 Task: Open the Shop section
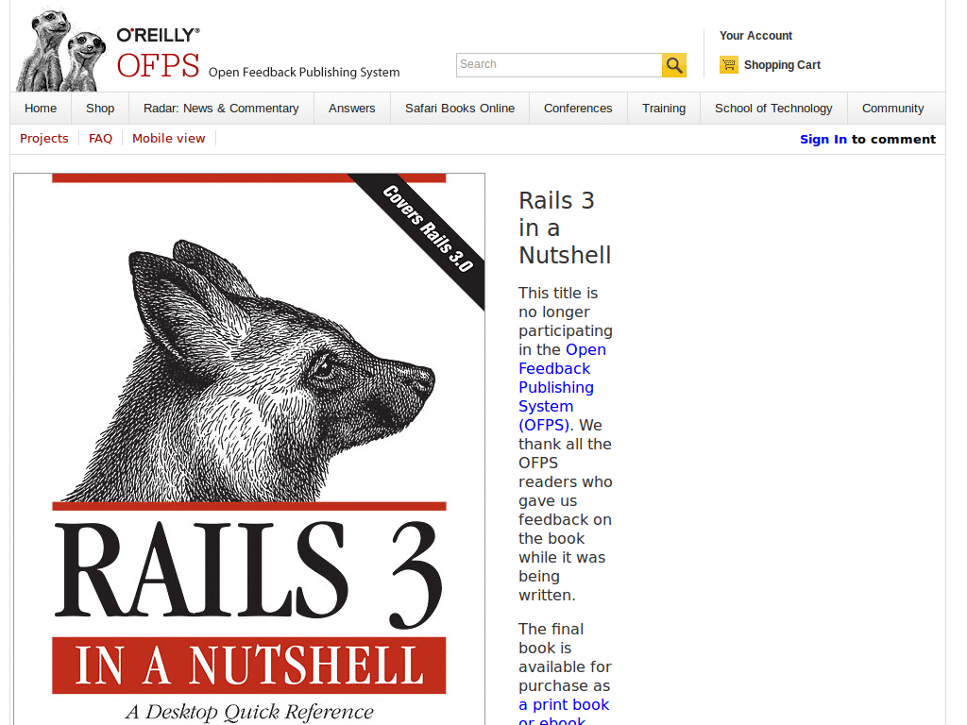pos(99,108)
